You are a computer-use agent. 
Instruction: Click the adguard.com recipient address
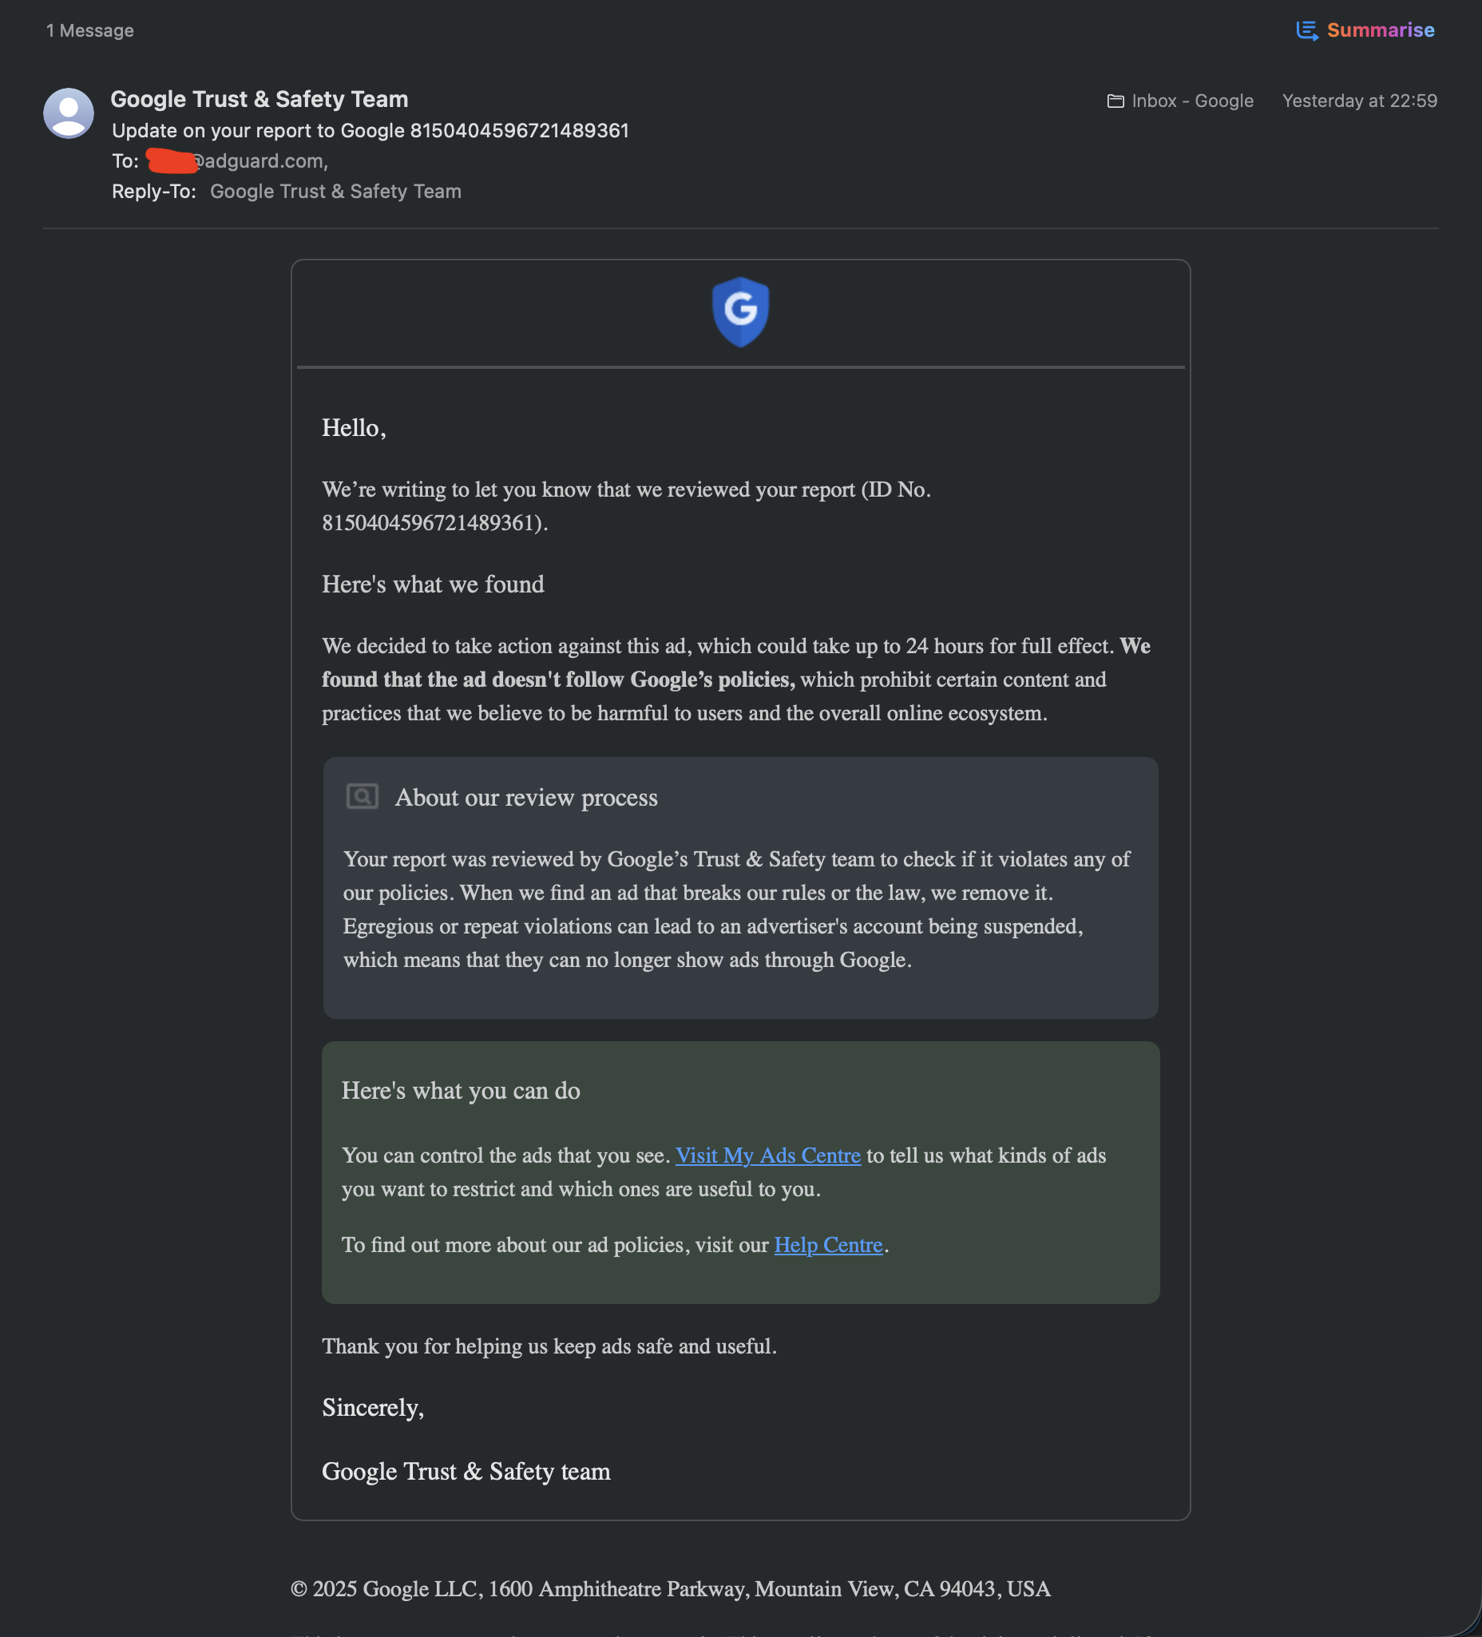point(258,161)
